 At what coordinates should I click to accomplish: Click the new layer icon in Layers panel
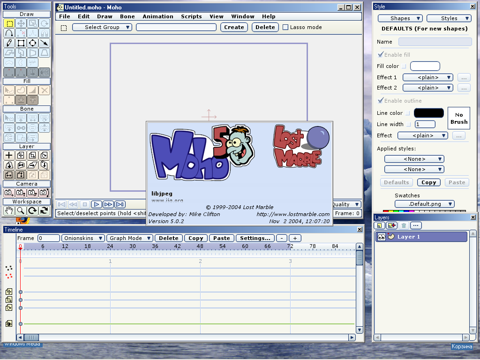(x=380, y=226)
